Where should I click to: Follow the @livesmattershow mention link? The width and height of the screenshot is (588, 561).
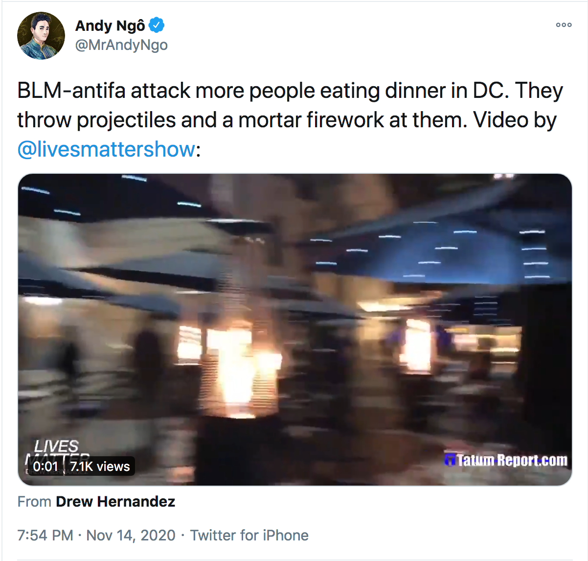[107, 149]
